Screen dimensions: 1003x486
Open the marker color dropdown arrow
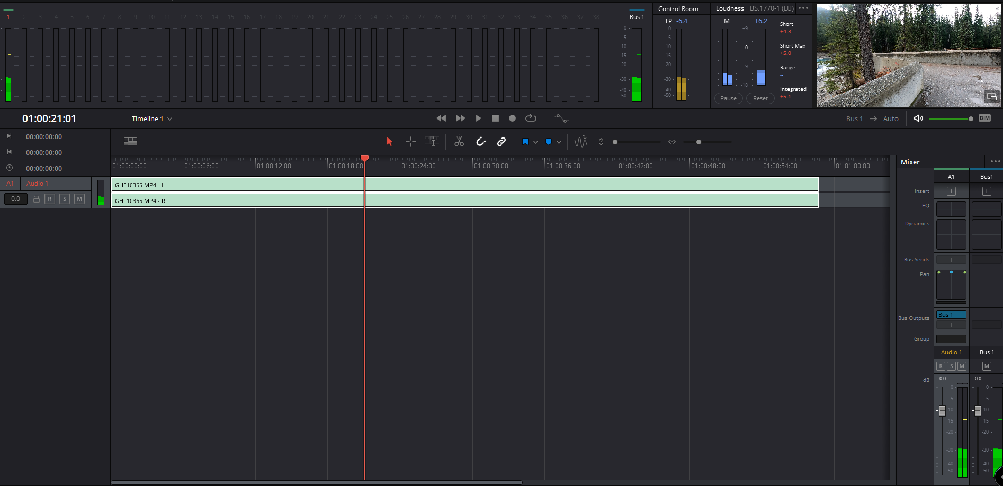[x=559, y=142]
